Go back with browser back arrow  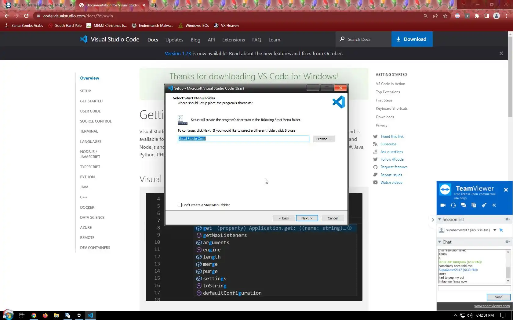click(7, 16)
